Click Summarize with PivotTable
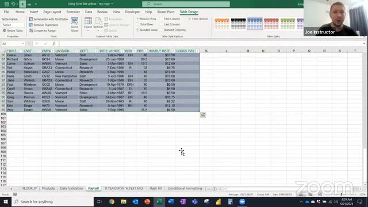The height and width of the screenshot is (207, 368). click(x=48, y=19)
